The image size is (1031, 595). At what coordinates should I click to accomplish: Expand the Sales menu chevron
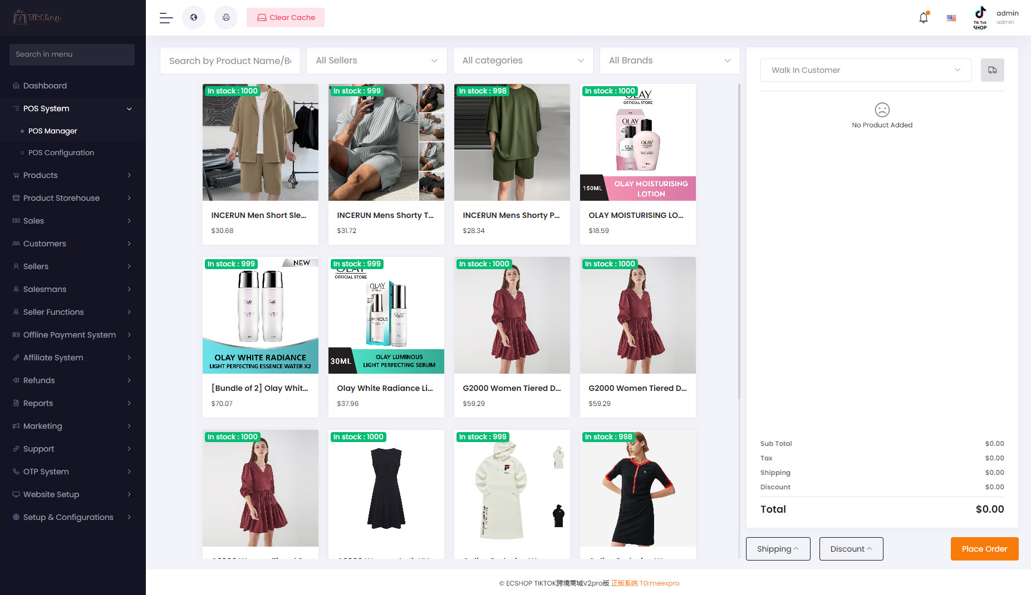(x=129, y=221)
